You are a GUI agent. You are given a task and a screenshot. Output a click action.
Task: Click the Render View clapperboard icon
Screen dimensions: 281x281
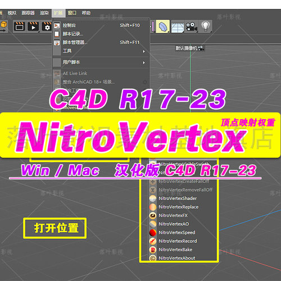coord(19,26)
